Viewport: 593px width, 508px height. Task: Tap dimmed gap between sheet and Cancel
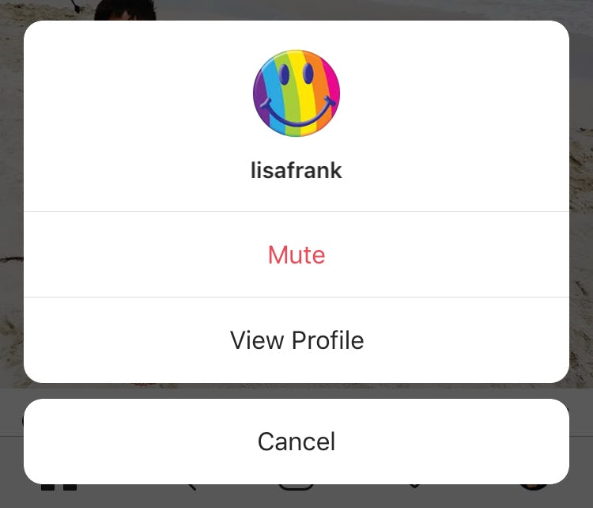click(x=296, y=391)
